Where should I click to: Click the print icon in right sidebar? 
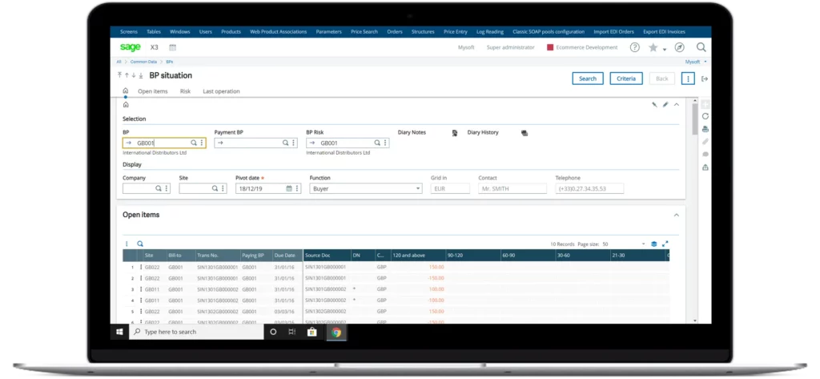pos(705,129)
